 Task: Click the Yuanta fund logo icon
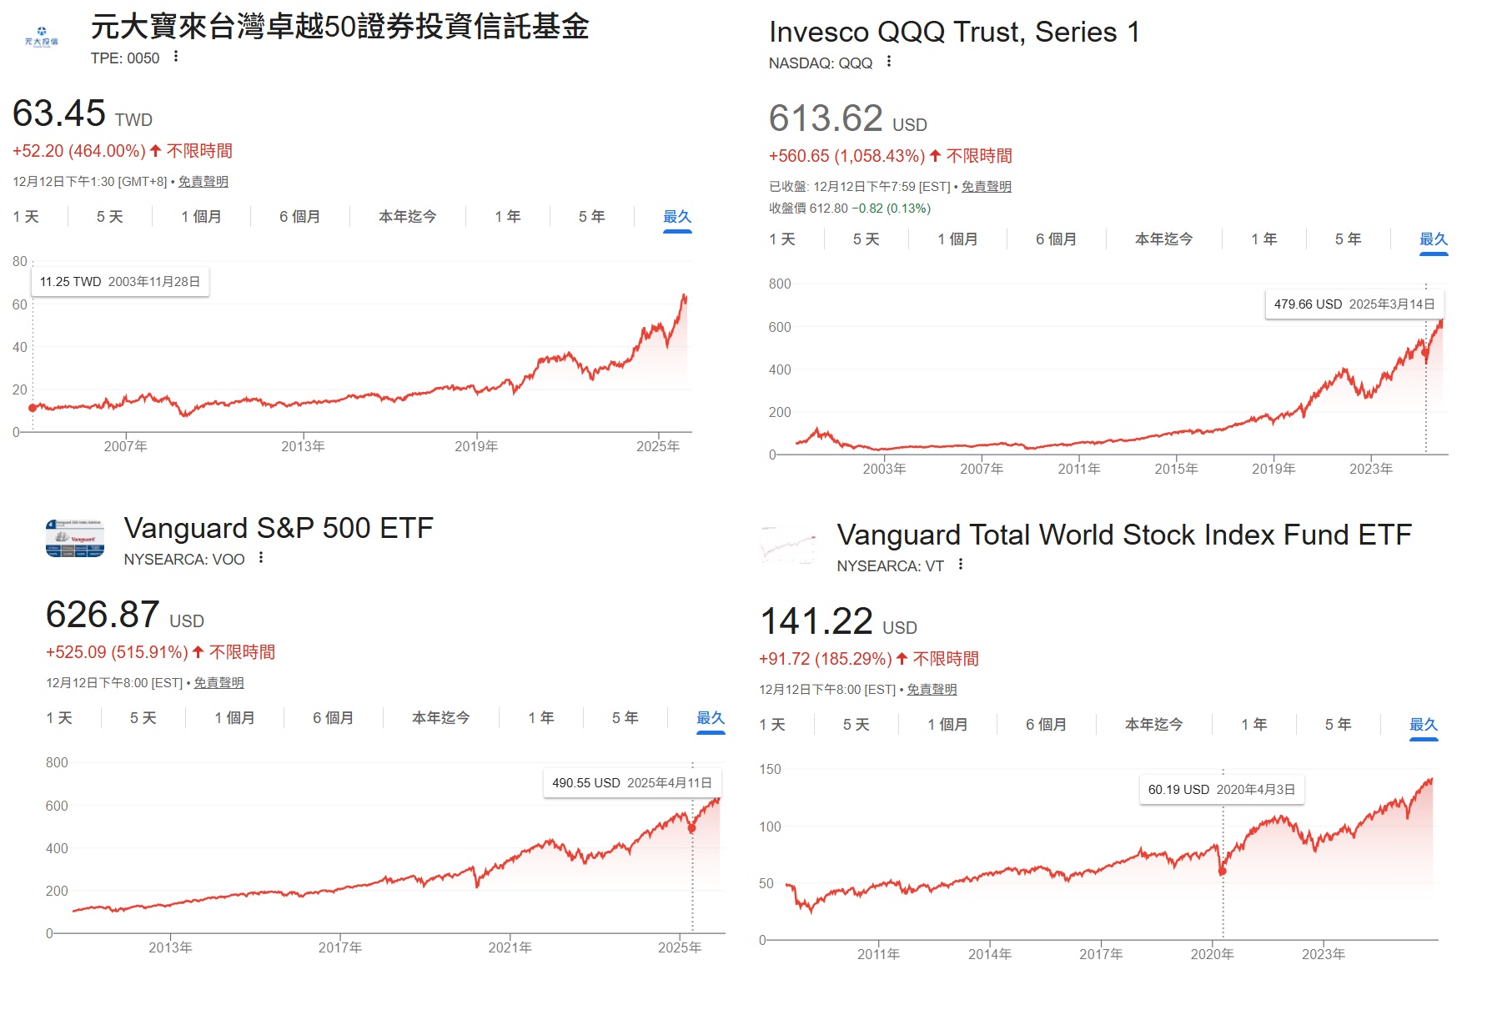(x=42, y=37)
